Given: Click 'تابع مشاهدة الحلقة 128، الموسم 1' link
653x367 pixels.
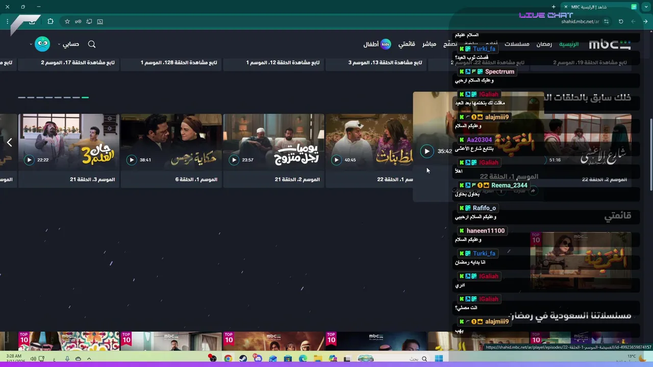Looking at the screenshot, I should click(x=179, y=63).
